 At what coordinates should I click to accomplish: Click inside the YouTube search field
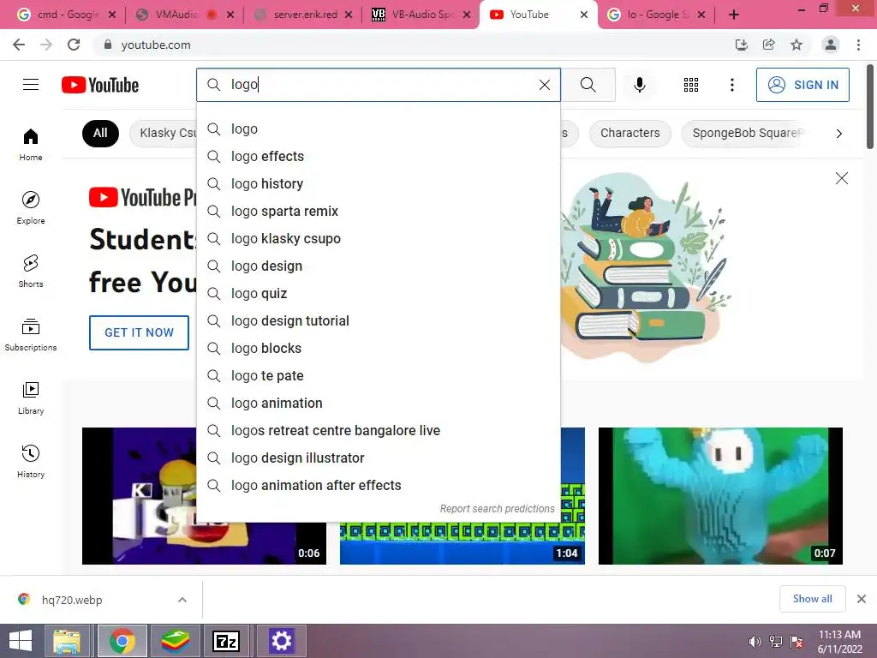tap(380, 85)
